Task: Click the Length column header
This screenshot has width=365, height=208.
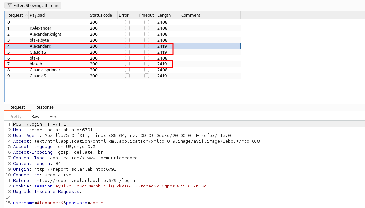Action: (x=164, y=15)
